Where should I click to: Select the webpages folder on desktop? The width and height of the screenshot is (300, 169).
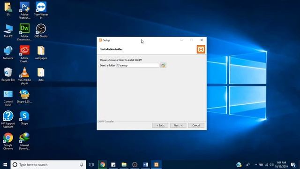[41, 53]
